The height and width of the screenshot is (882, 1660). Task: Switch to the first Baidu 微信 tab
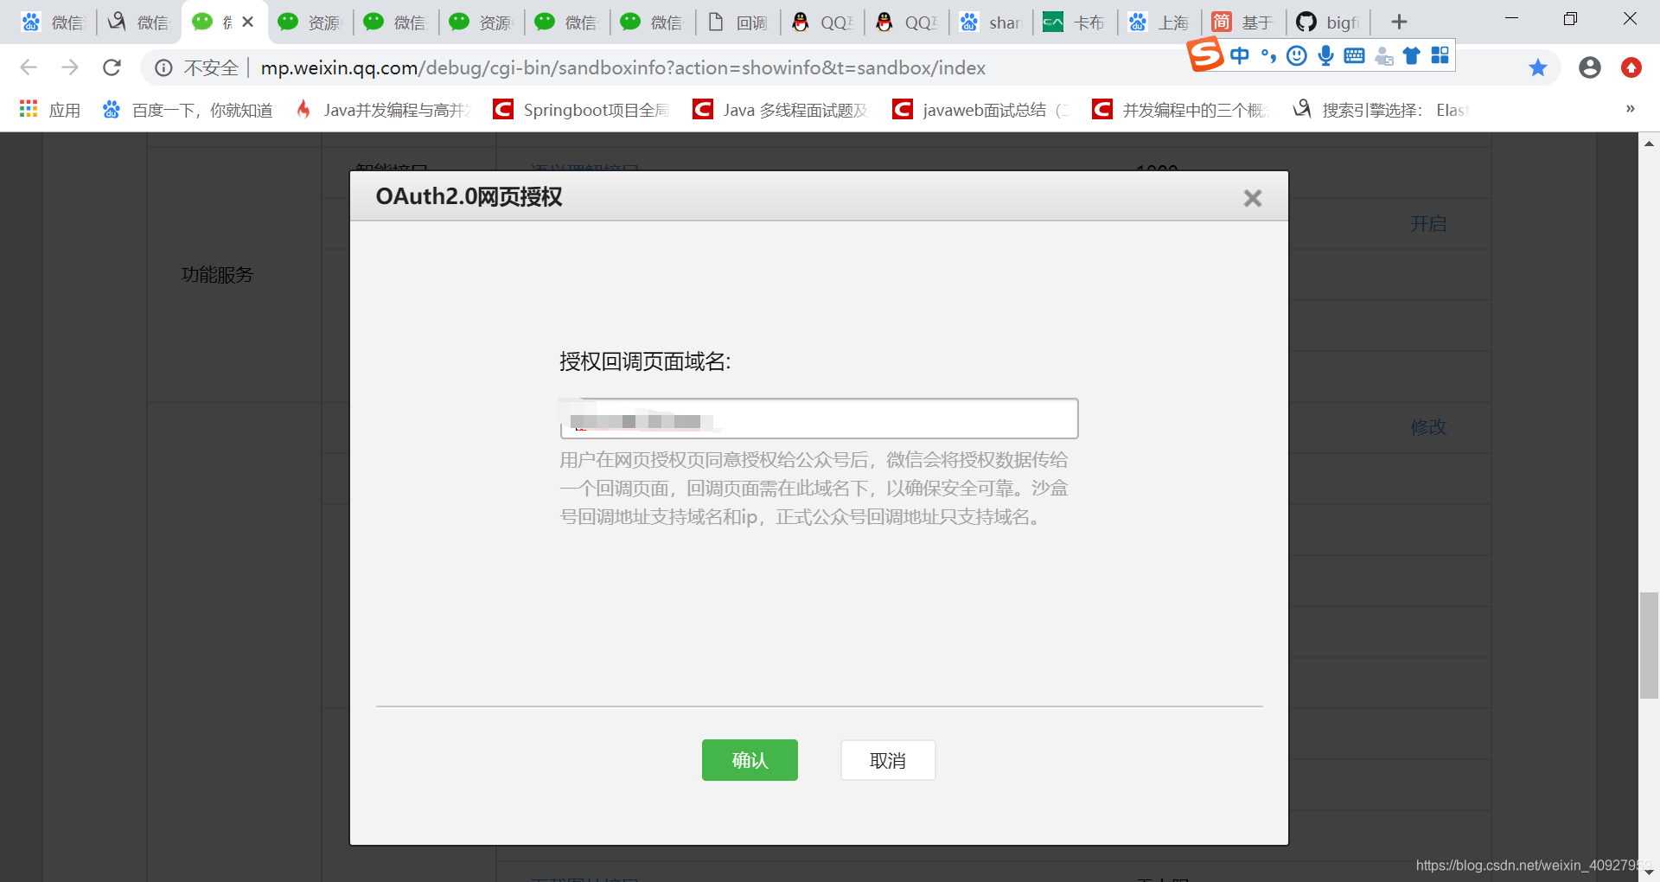click(52, 22)
